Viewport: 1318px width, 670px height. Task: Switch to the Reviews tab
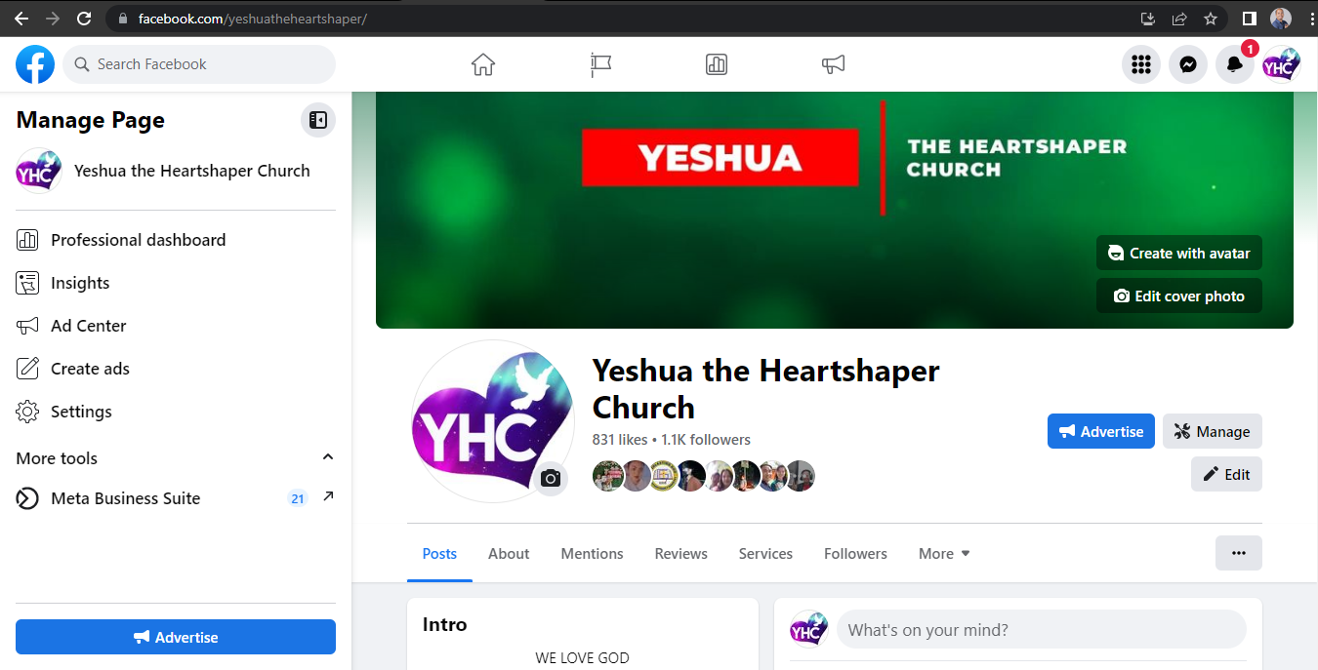point(681,553)
